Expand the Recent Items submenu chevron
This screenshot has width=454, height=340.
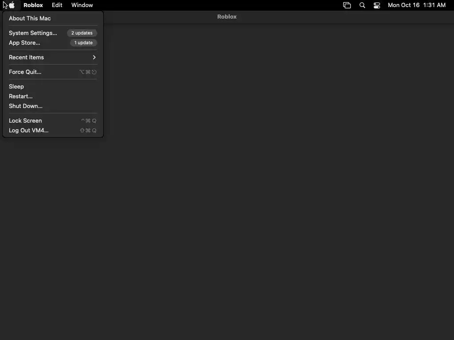(x=94, y=57)
